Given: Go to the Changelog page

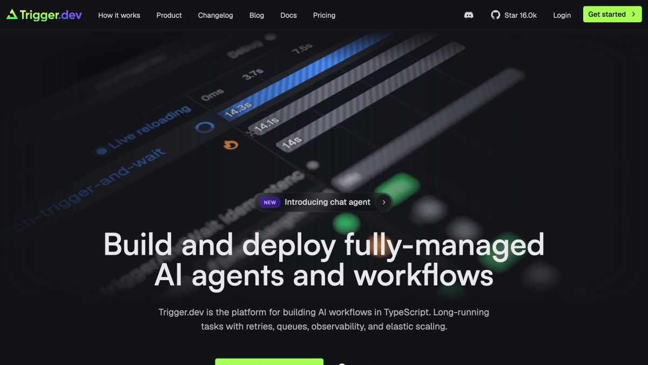Looking at the screenshot, I should [215, 15].
